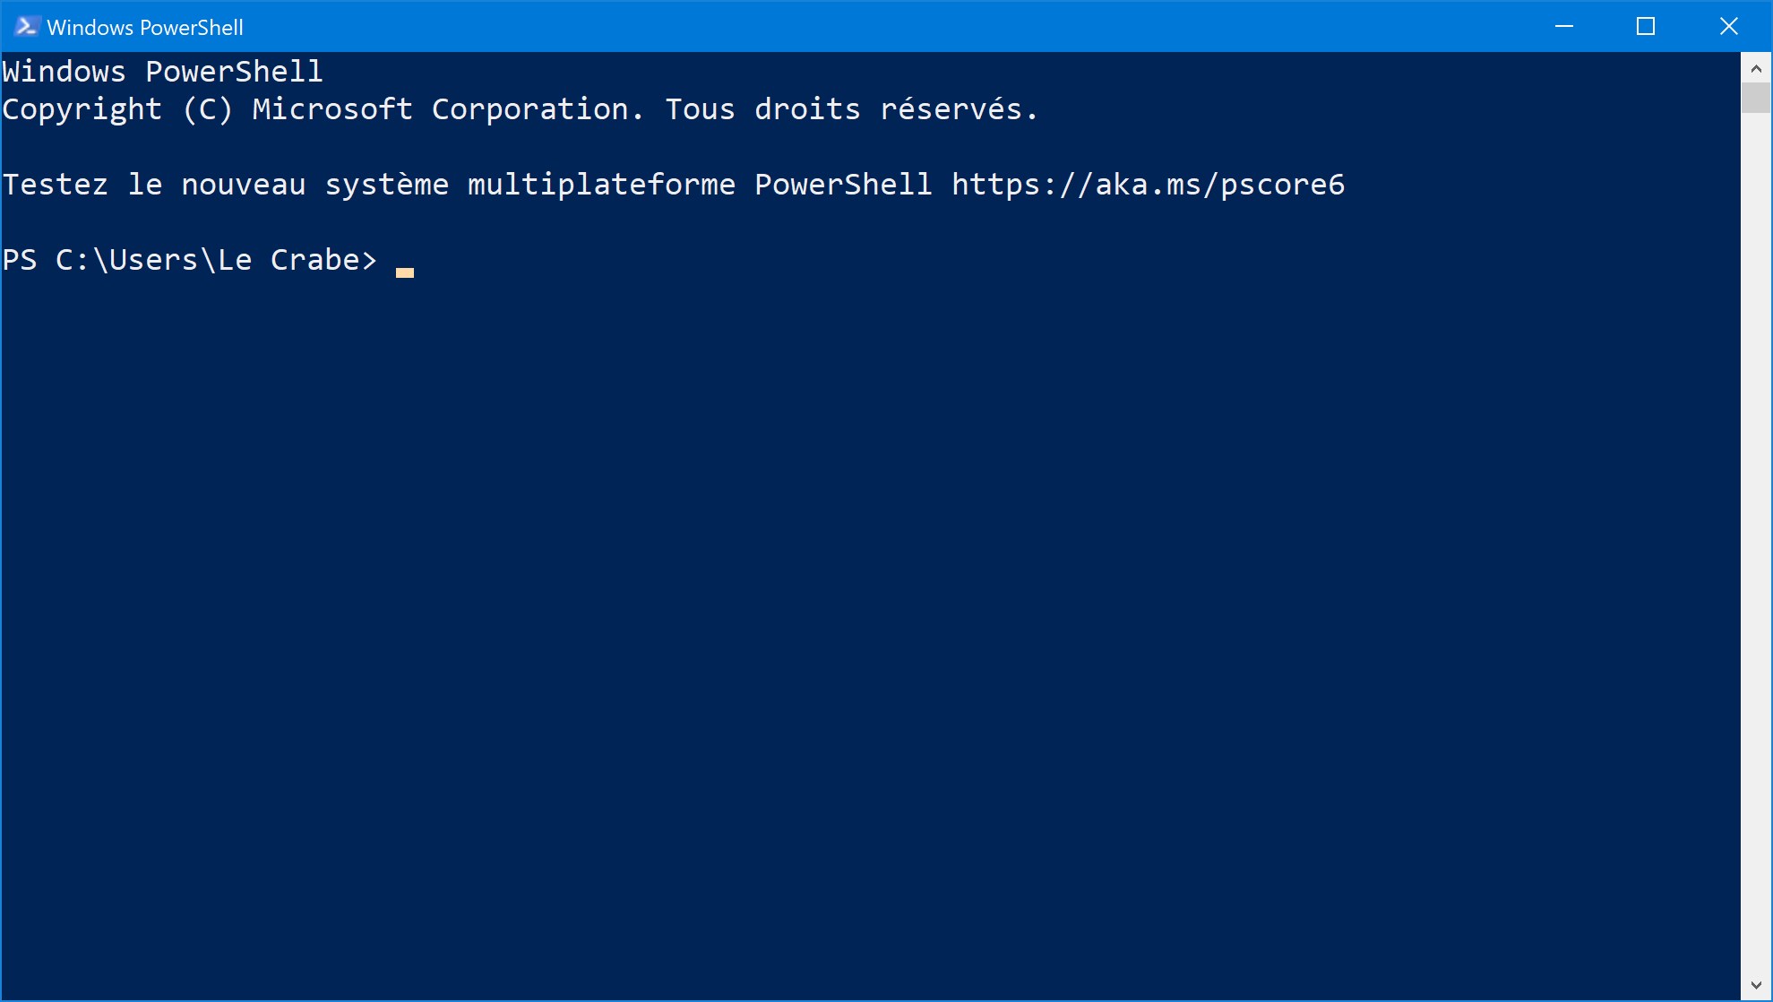1773x1002 pixels.
Task: Open the window system menu via PowerShell logo
Action: click(25, 26)
